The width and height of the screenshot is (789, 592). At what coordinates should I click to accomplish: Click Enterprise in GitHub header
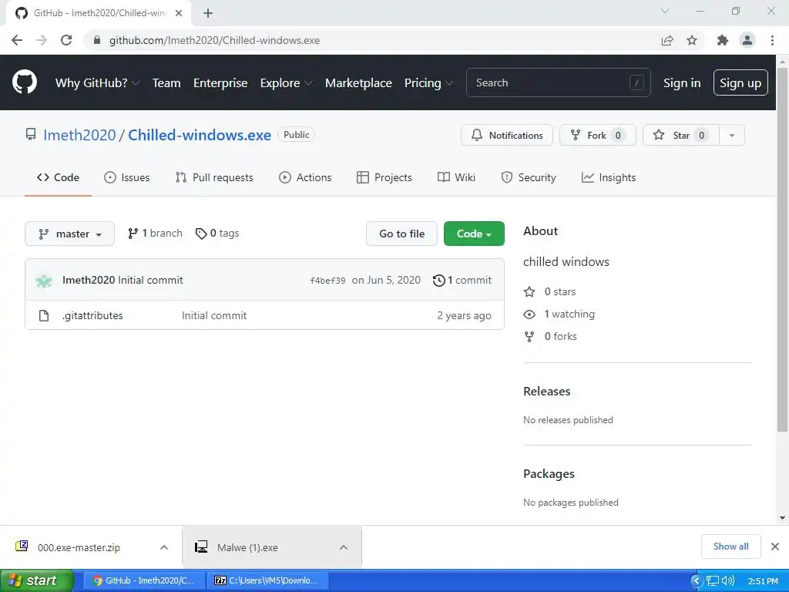(x=220, y=83)
